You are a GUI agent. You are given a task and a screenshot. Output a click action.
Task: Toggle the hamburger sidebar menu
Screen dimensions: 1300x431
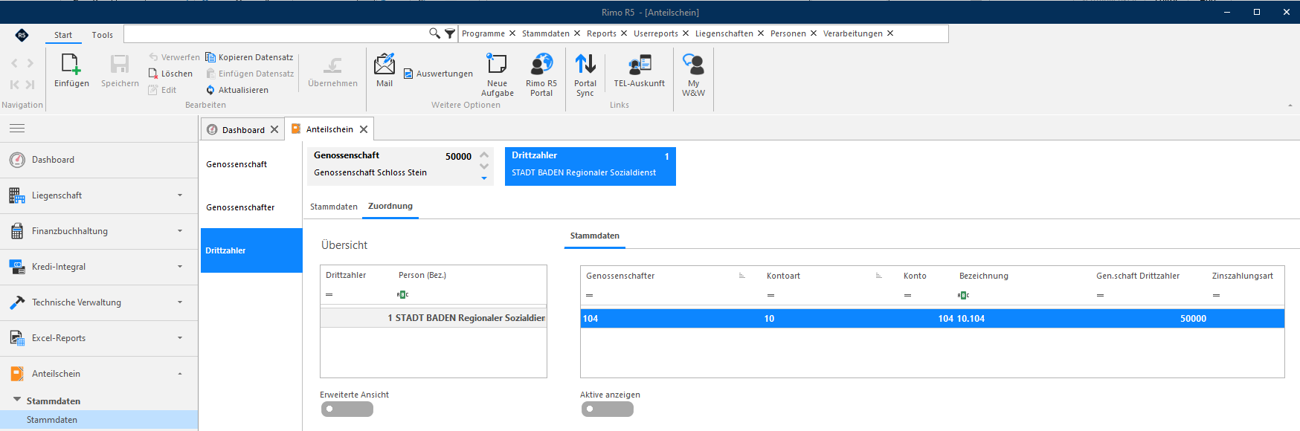[x=17, y=129]
